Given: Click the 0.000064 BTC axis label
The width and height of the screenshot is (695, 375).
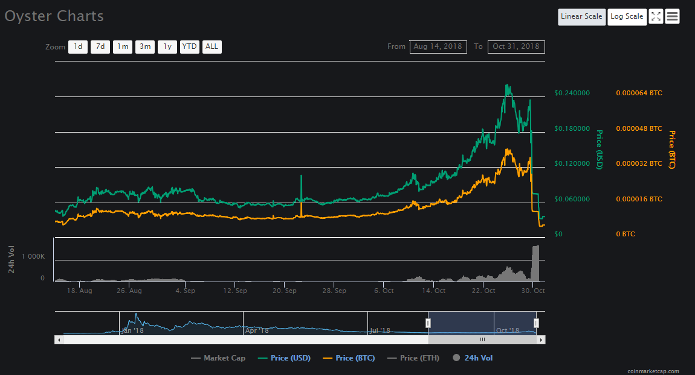Looking at the screenshot, I should [x=639, y=93].
